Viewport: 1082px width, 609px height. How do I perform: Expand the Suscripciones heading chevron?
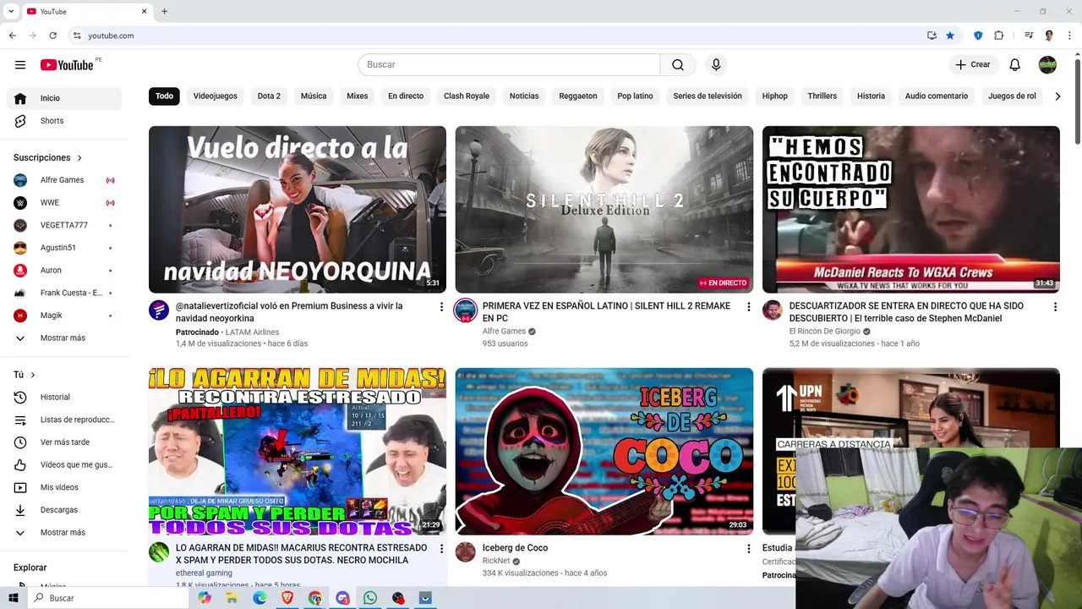click(79, 158)
